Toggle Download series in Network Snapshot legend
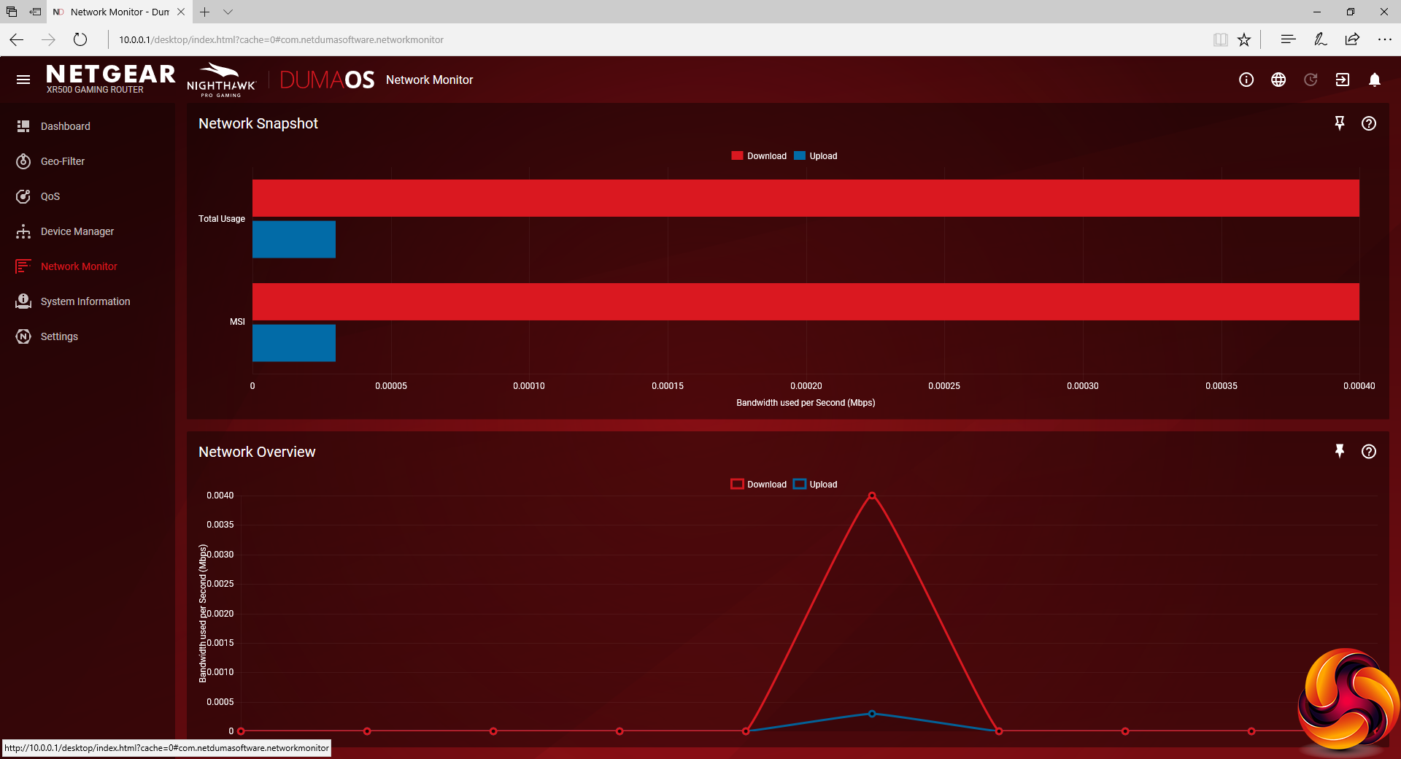 tap(759, 156)
